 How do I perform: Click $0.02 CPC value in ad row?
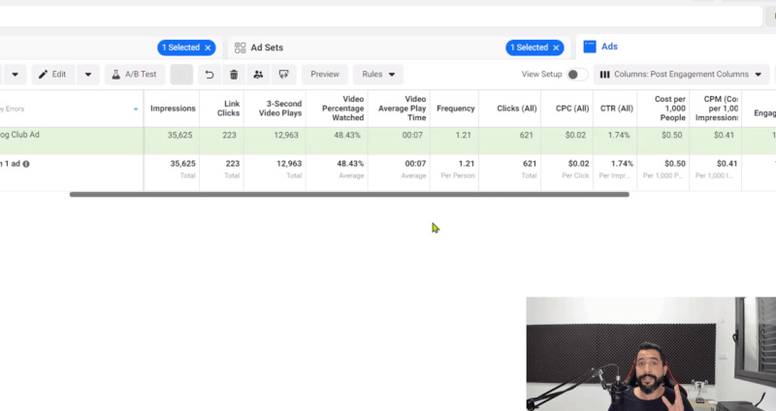577,135
